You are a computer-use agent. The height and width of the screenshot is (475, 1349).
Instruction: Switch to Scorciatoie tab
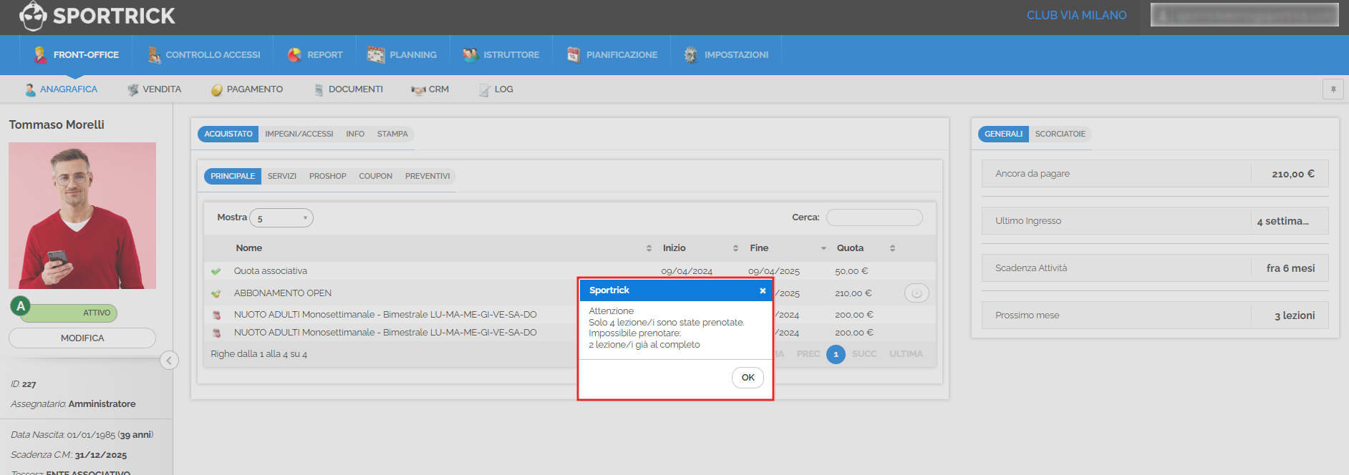(x=1060, y=134)
